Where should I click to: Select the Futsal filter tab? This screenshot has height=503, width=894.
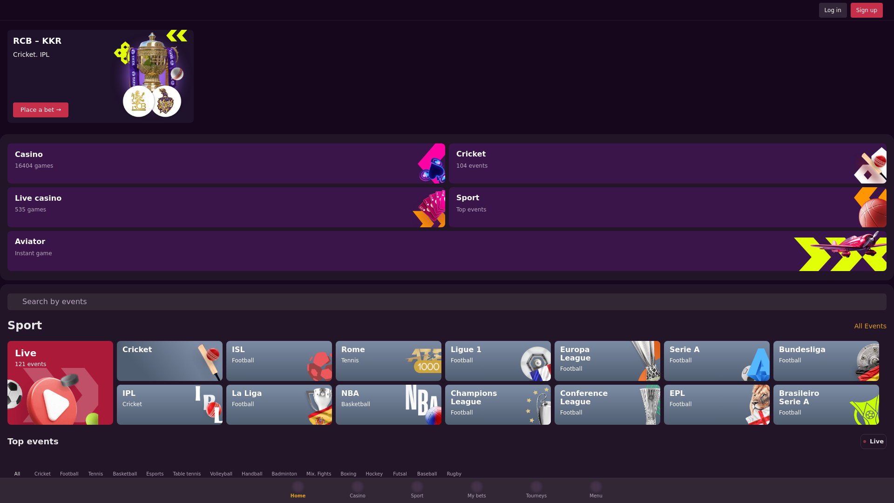coord(400,474)
